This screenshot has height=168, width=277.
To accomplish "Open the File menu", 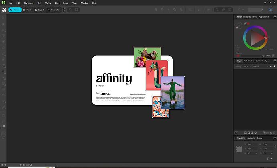I will coord(11,3).
